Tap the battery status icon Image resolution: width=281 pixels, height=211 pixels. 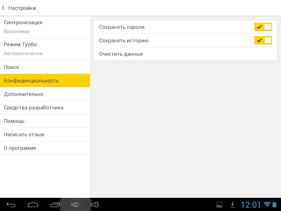(274, 204)
